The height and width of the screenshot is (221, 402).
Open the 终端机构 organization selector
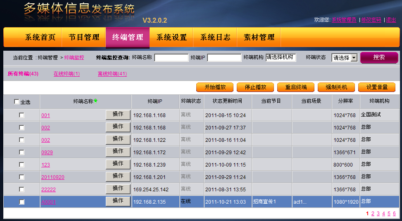coord(281,58)
